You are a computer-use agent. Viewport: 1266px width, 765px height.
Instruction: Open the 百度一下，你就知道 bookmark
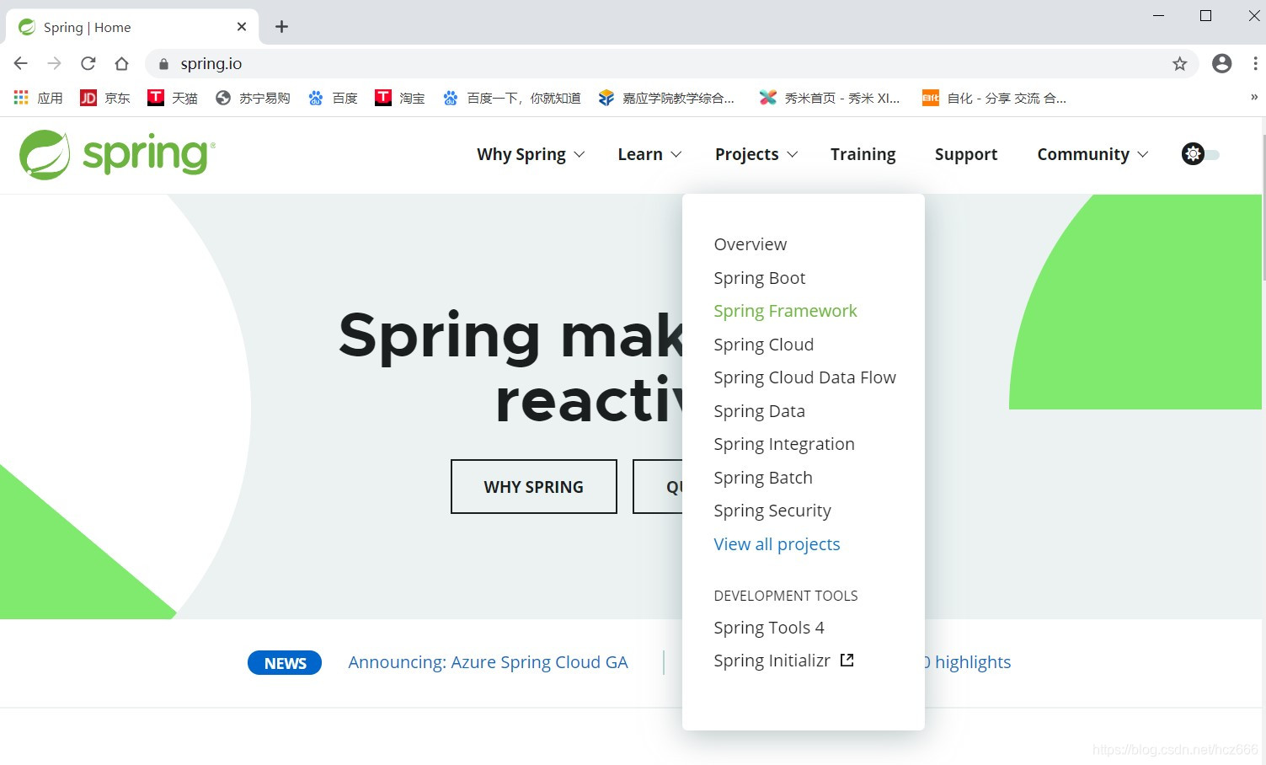click(x=512, y=98)
